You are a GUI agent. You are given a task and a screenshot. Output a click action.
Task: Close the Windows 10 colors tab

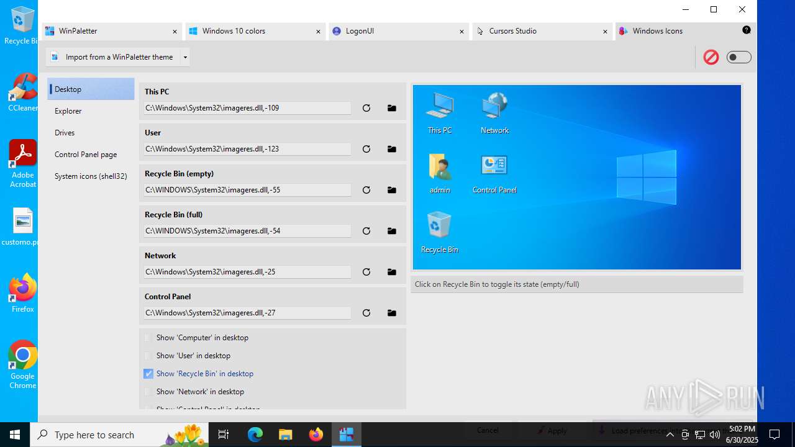click(318, 32)
